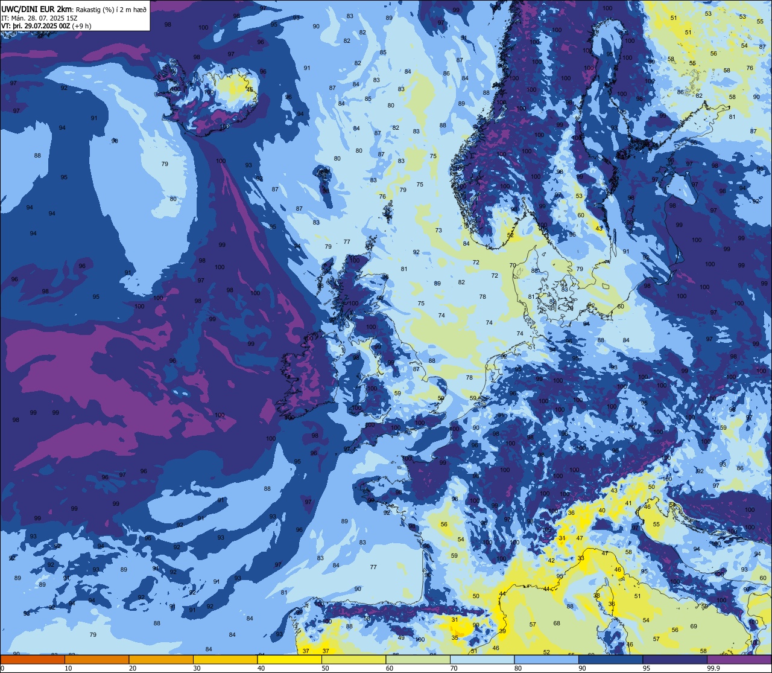The image size is (772, 673).
Task: Click the map value "39"
Action: click(502, 631)
